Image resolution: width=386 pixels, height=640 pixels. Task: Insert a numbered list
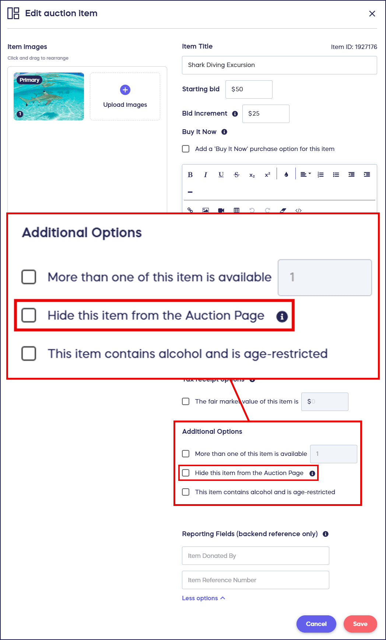[x=321, y=175]
